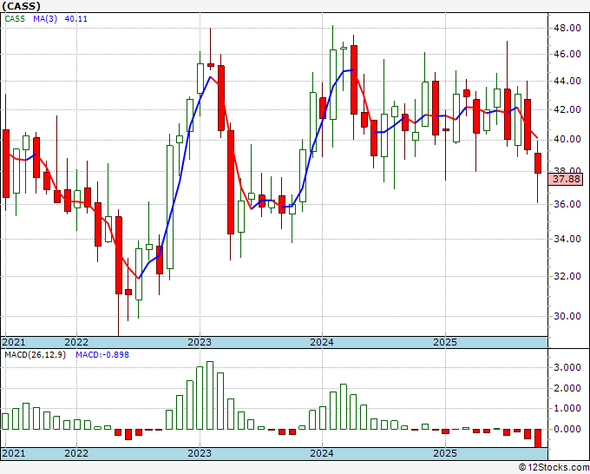
Task: Click the 32.00 price axis label
Action: pos(567,276)
